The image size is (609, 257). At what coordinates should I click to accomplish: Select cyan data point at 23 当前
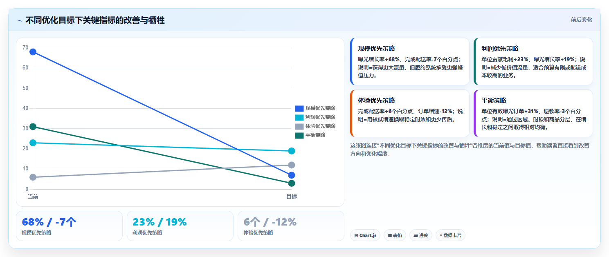point(33,143)
